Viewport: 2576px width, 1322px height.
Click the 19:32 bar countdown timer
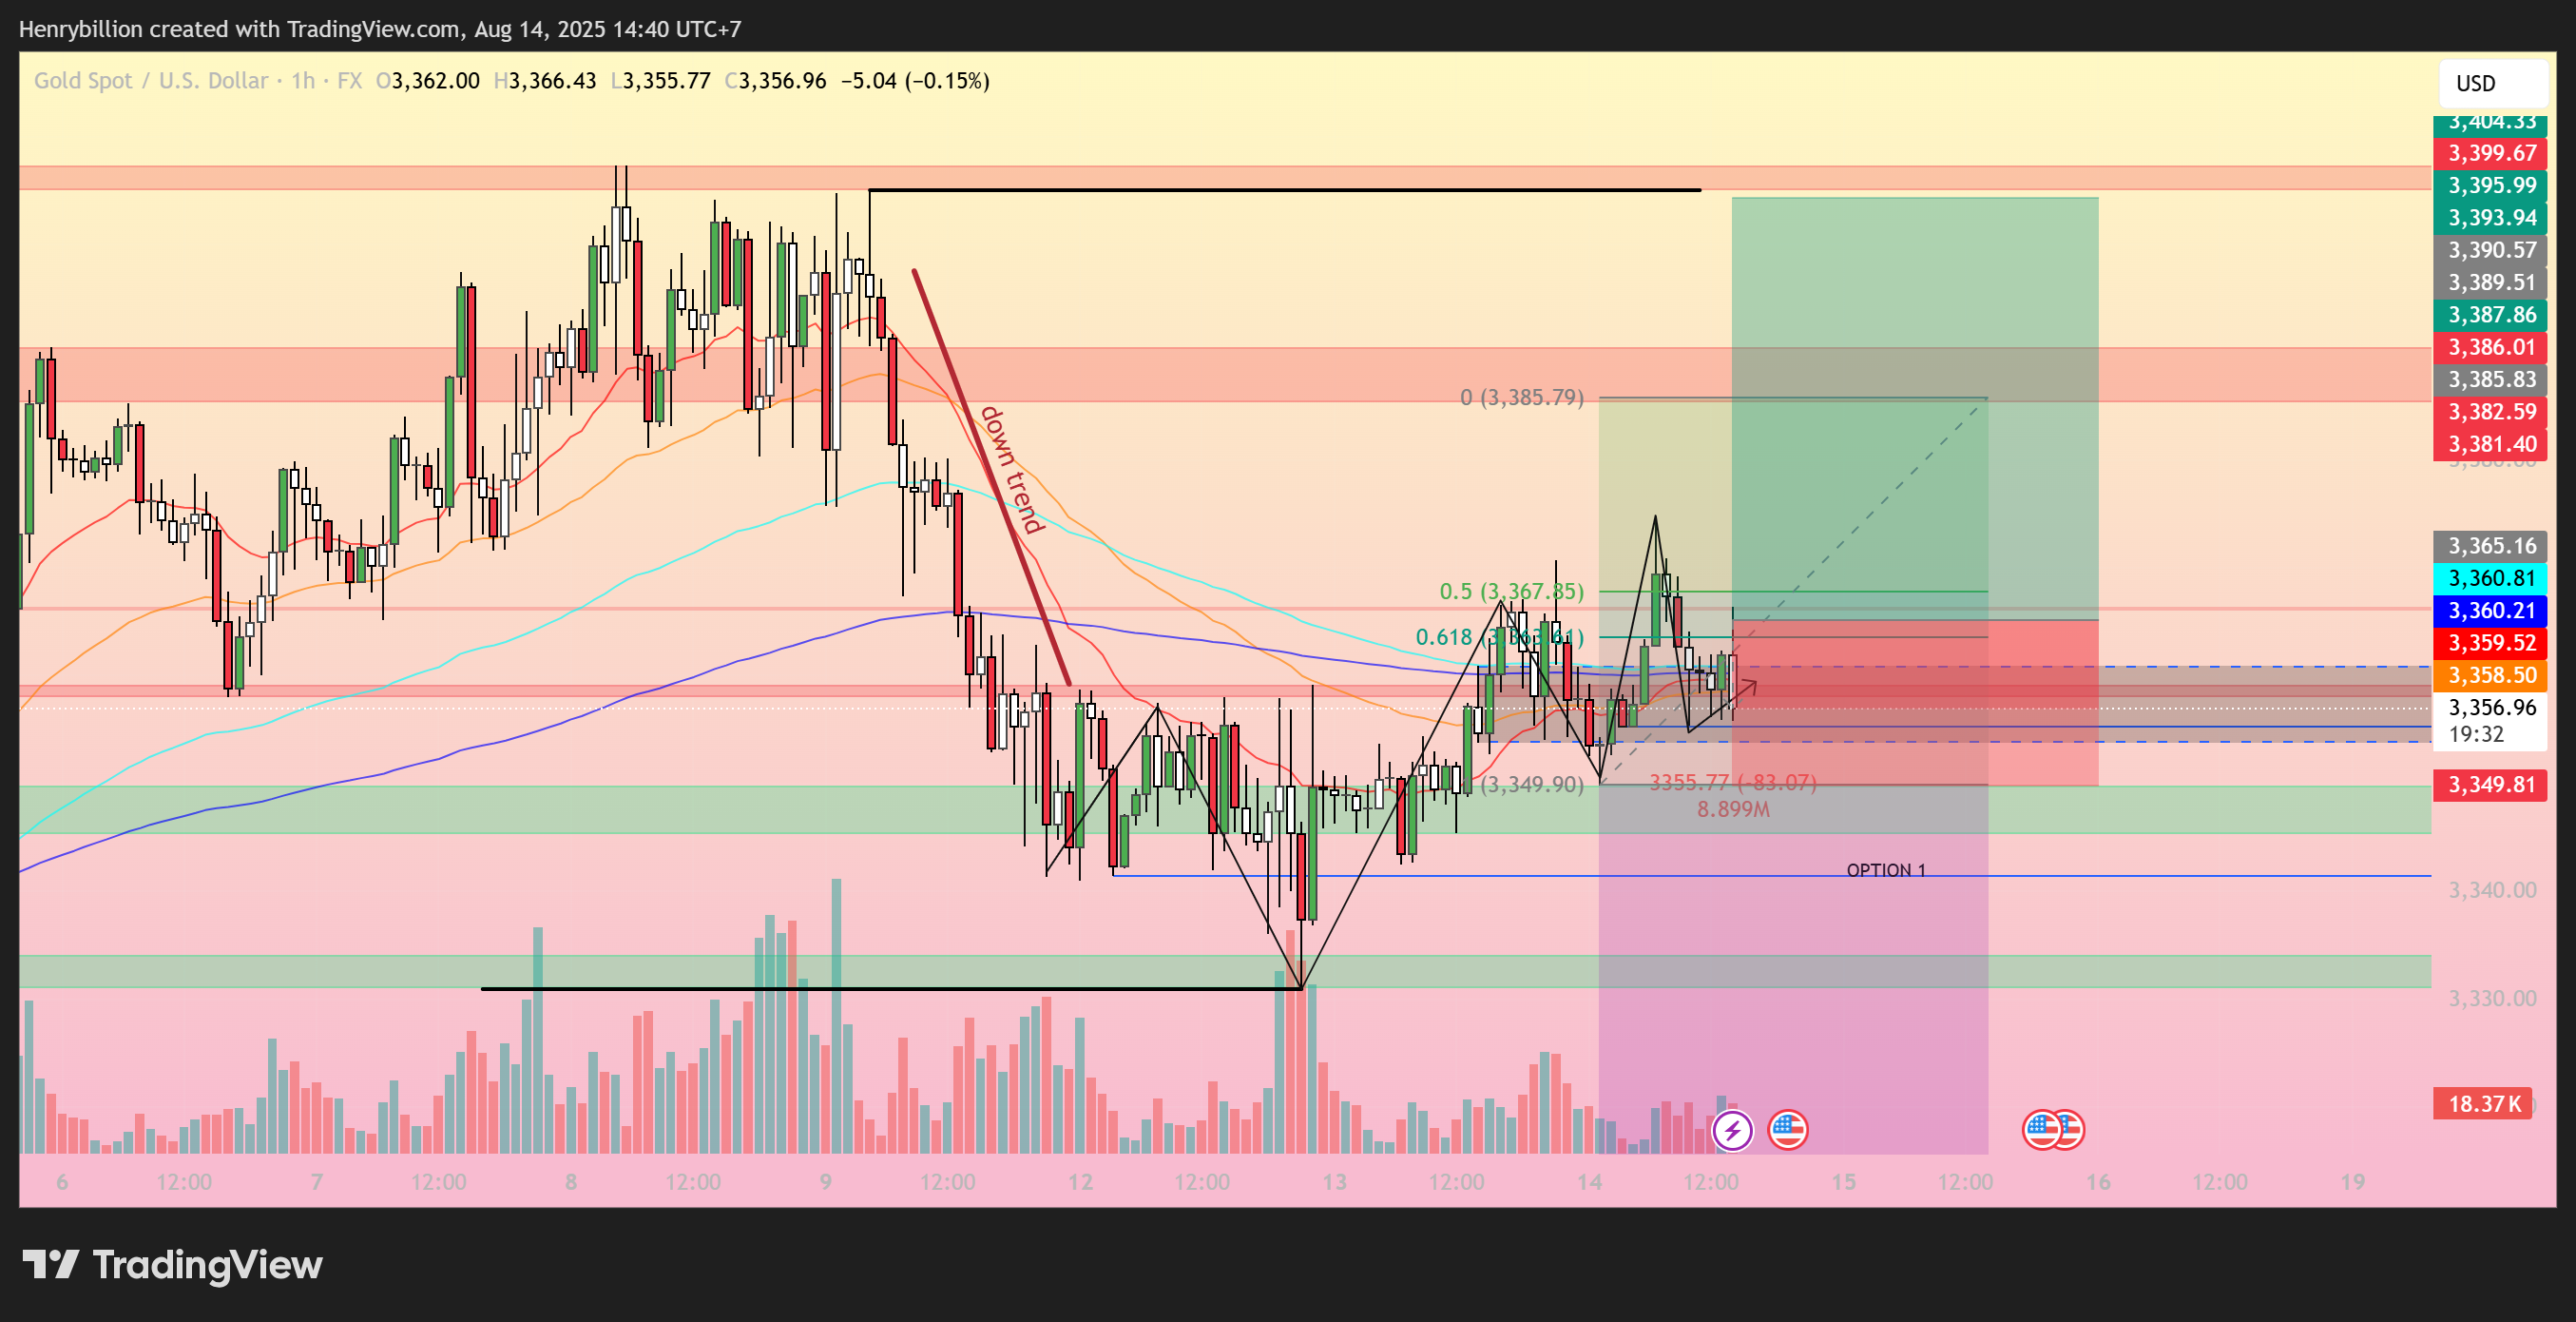click(2476, 734)
